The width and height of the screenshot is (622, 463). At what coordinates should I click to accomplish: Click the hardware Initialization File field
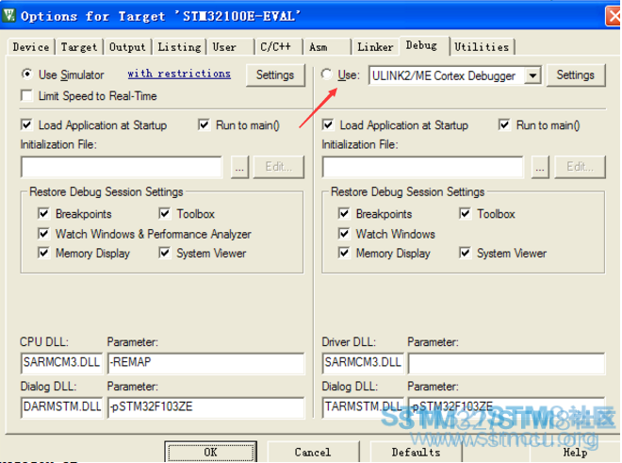point(423,167)
